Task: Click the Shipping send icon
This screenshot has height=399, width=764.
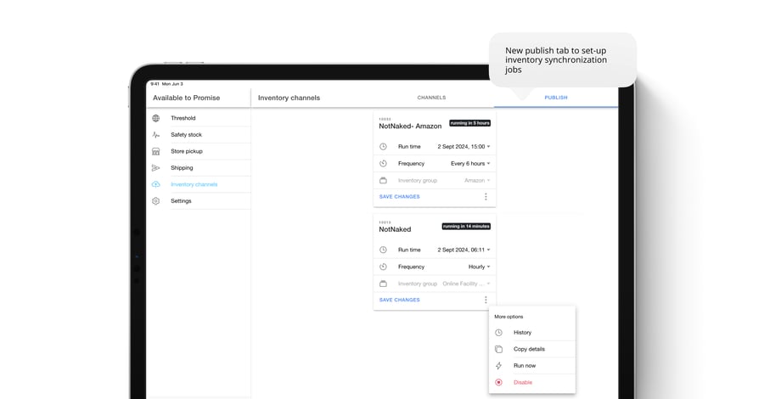Action: pyautogui.click(x=155, y=168)
